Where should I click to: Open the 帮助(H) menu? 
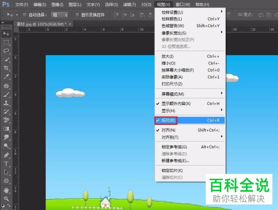pos(202,4)
